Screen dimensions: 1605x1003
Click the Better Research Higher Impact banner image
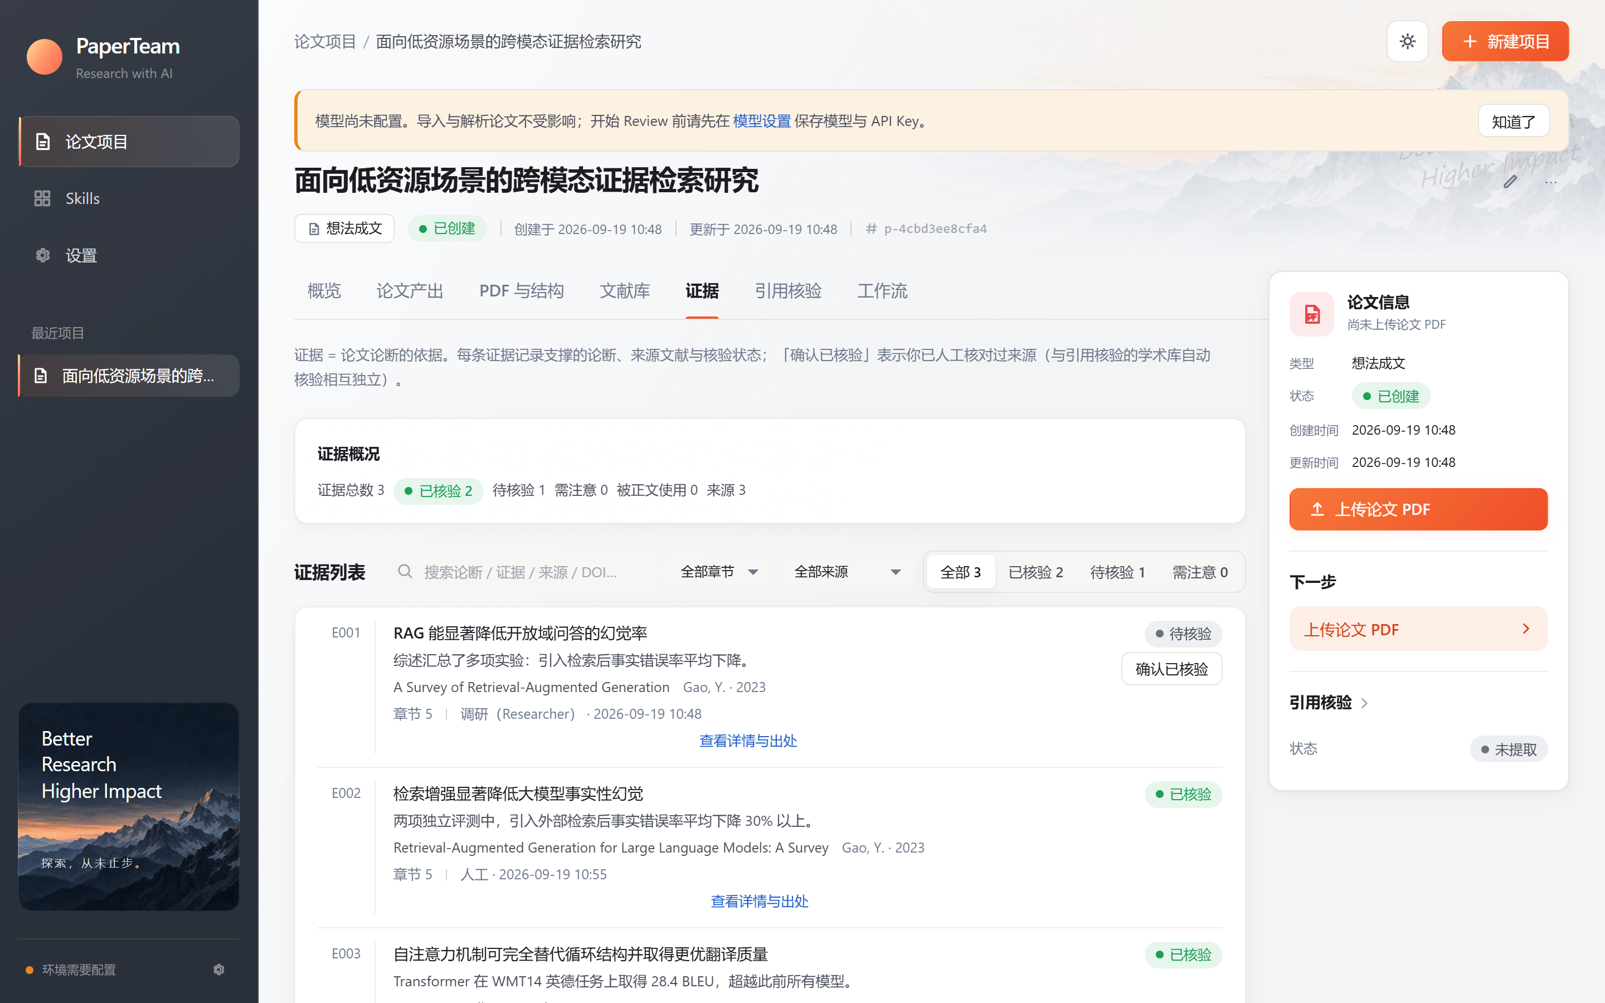pos(129,807)
